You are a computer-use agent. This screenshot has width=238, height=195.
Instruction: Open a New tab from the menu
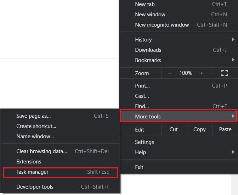(178, 4)
